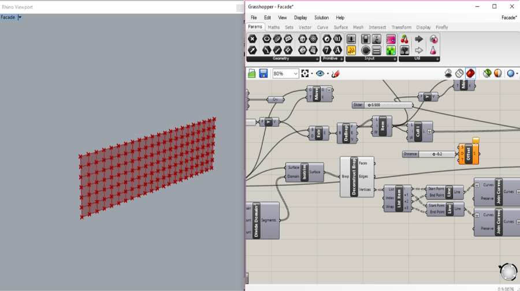Click Segments output of Divide Domain

coord(269,220)
